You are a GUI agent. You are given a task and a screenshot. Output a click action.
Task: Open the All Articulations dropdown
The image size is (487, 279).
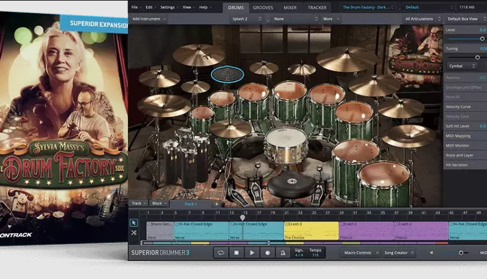[422, 19]
